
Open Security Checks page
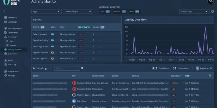pos(15,29)
